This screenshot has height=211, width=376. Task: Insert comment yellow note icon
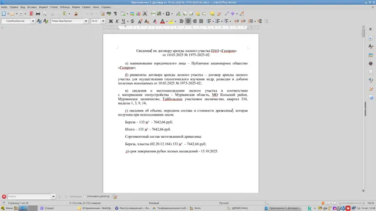point(212,13)
